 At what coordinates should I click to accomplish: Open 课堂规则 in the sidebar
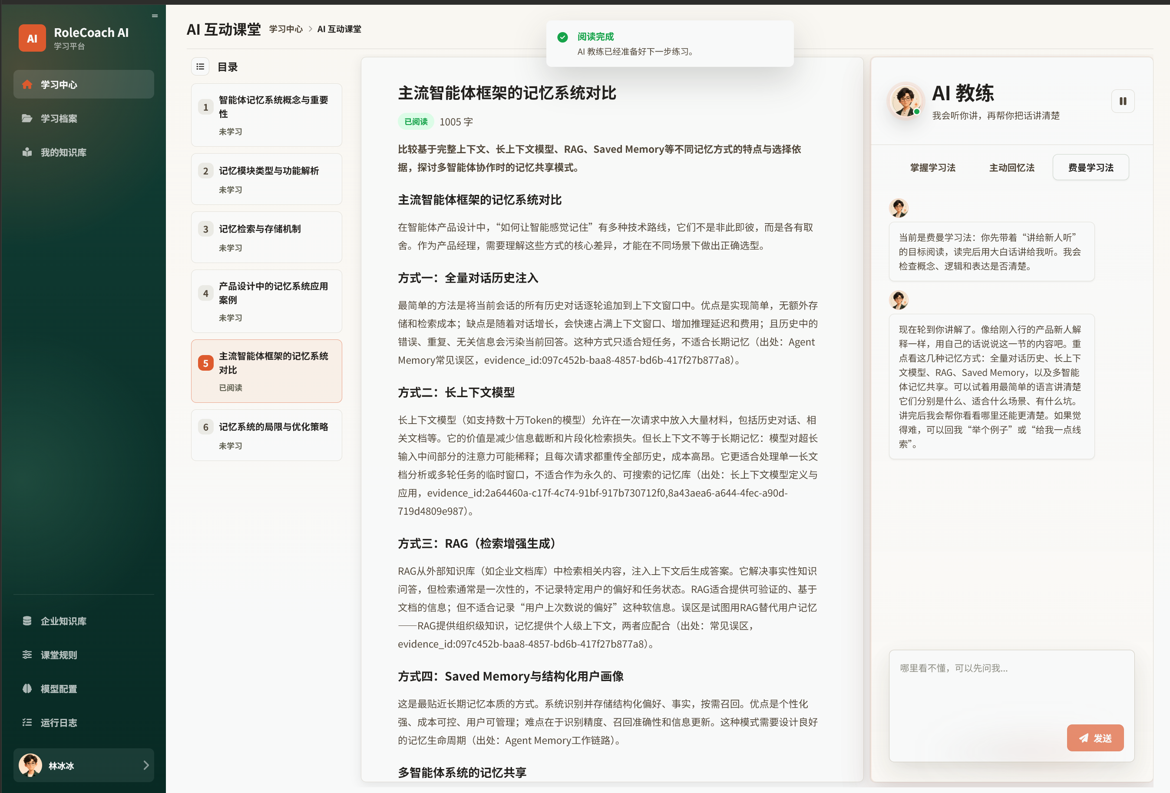[x=83, y=655]
